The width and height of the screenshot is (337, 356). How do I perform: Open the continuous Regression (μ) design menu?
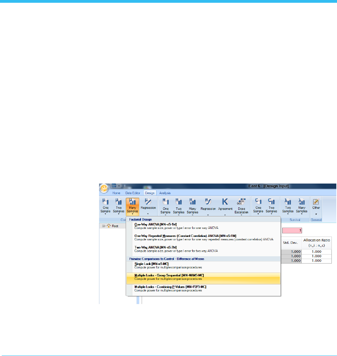(148, 206)
